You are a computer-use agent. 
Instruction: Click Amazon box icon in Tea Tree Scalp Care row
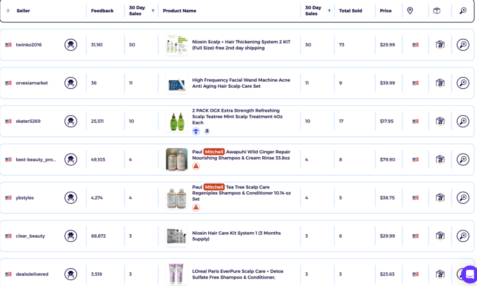[x=440, y=198]
